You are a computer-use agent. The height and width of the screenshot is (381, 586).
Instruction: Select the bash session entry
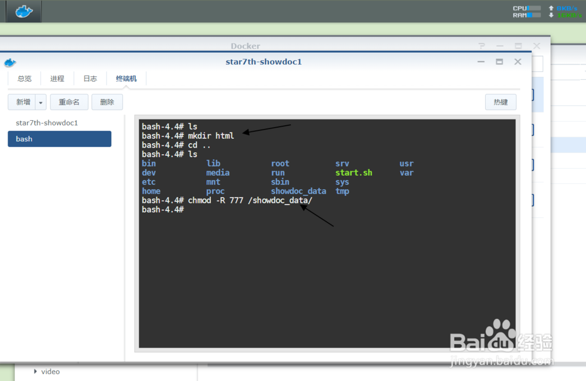click(x=59, y=139)
